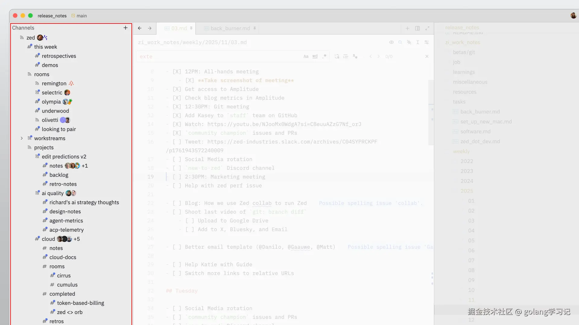Go back with the left arrow
Screen dimensions: 579x325
pyautogui.click(x=140, y=28)
